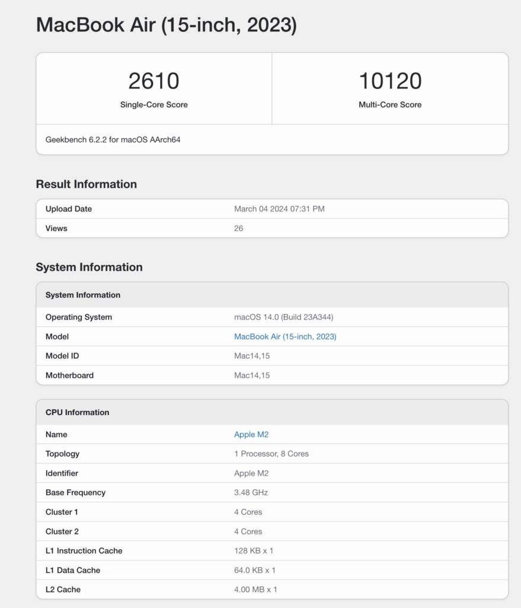Click the 10120 multi-core score value
This screenshot has width=521, height=608.
(x=390, y=81)
